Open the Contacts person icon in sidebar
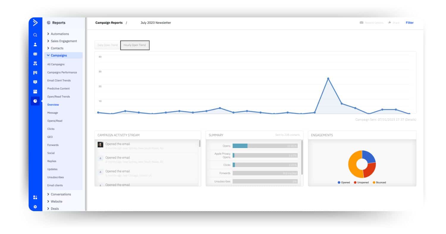This screenshot has width=446, height=234. click(35, 45)
